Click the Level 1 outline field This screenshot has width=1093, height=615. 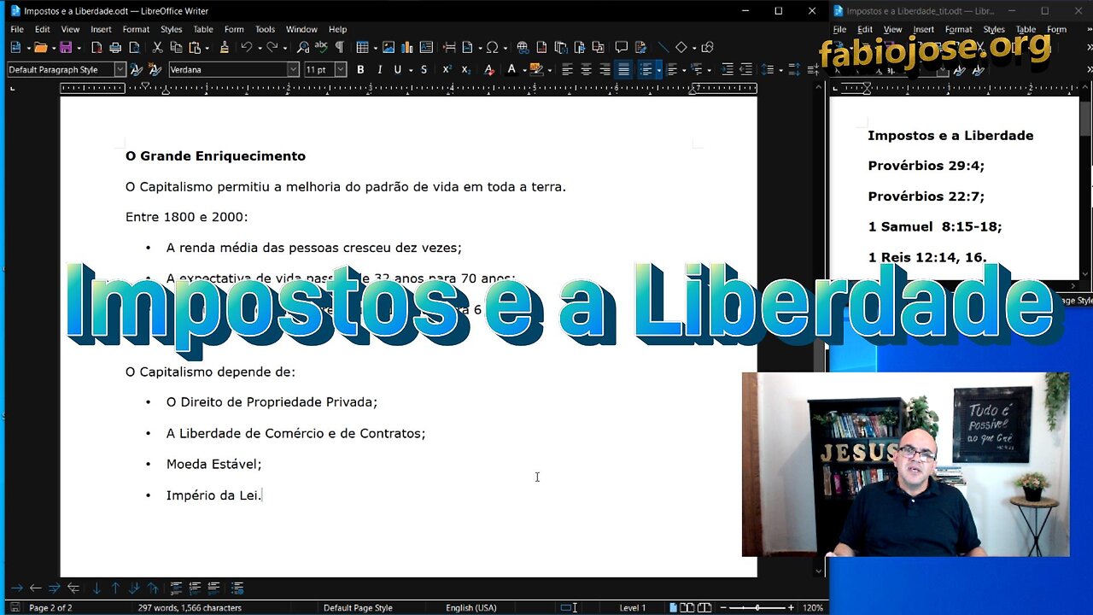pos(633,608)
